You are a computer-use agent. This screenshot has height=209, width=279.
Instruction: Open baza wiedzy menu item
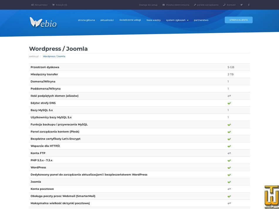[153, 20]
